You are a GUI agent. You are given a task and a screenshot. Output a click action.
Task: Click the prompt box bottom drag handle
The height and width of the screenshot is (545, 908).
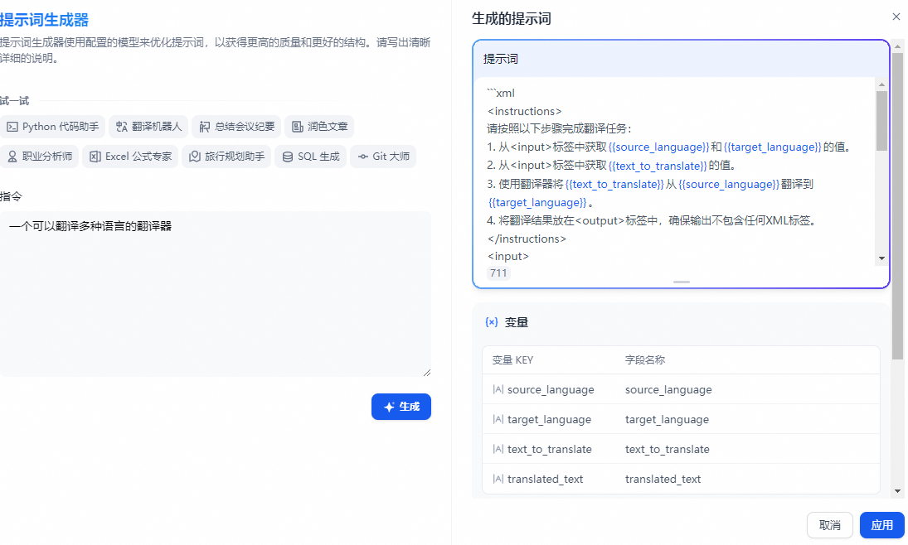[x=682, y=282]
